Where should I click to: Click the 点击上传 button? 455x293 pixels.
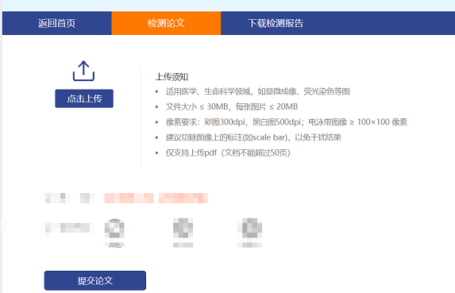(84, 98)
